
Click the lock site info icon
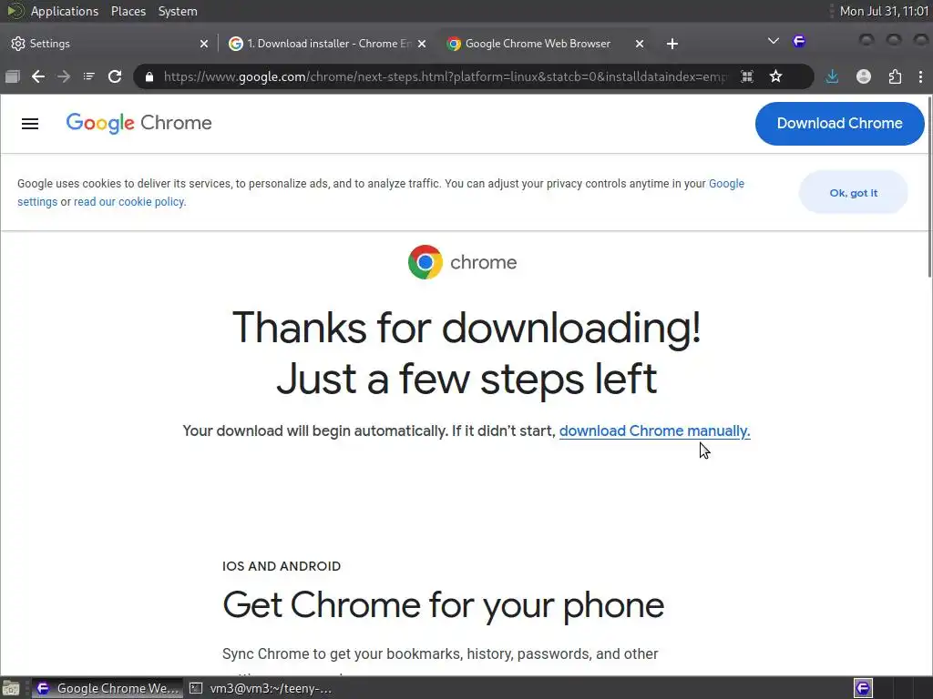149,76
